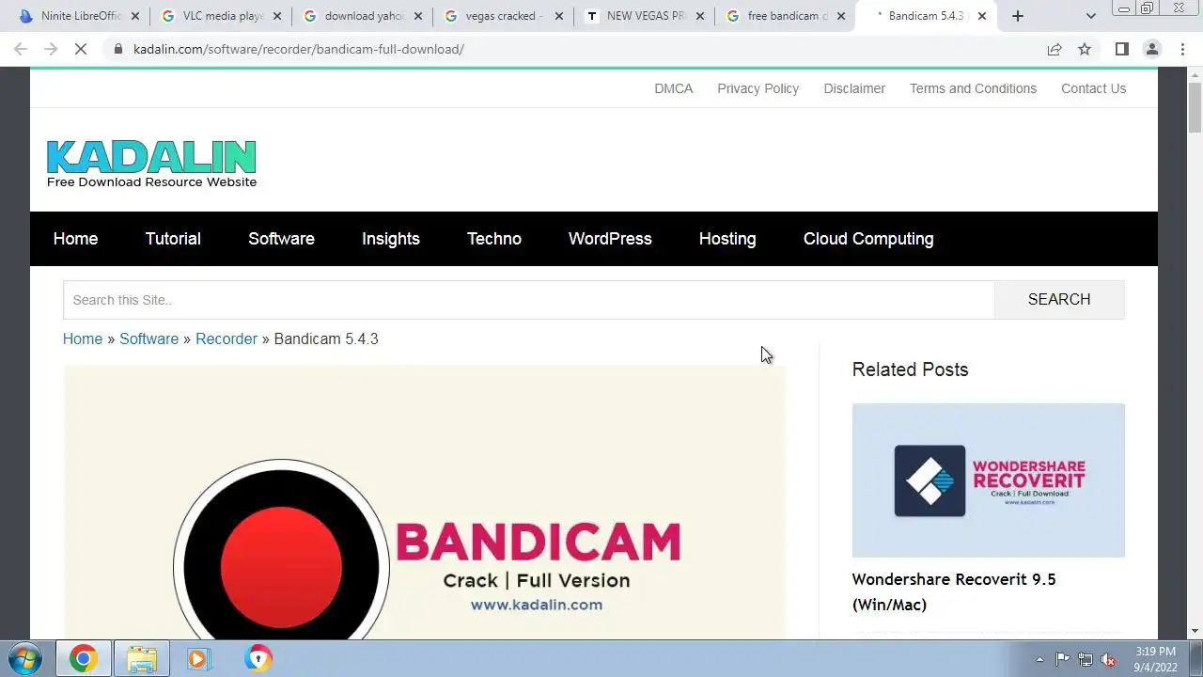
Task: Click the Bandicam Crack featured image
Action: 424,503
